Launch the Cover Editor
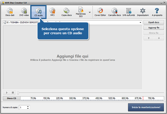 pyautogui.click(x=100, y=12)
